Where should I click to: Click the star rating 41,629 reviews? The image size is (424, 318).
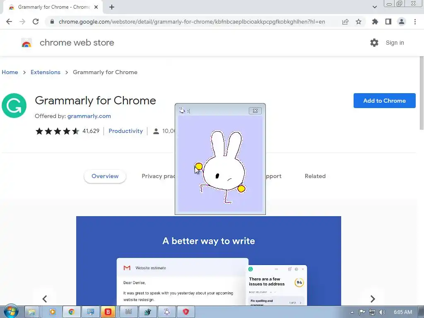coord(67,131)
